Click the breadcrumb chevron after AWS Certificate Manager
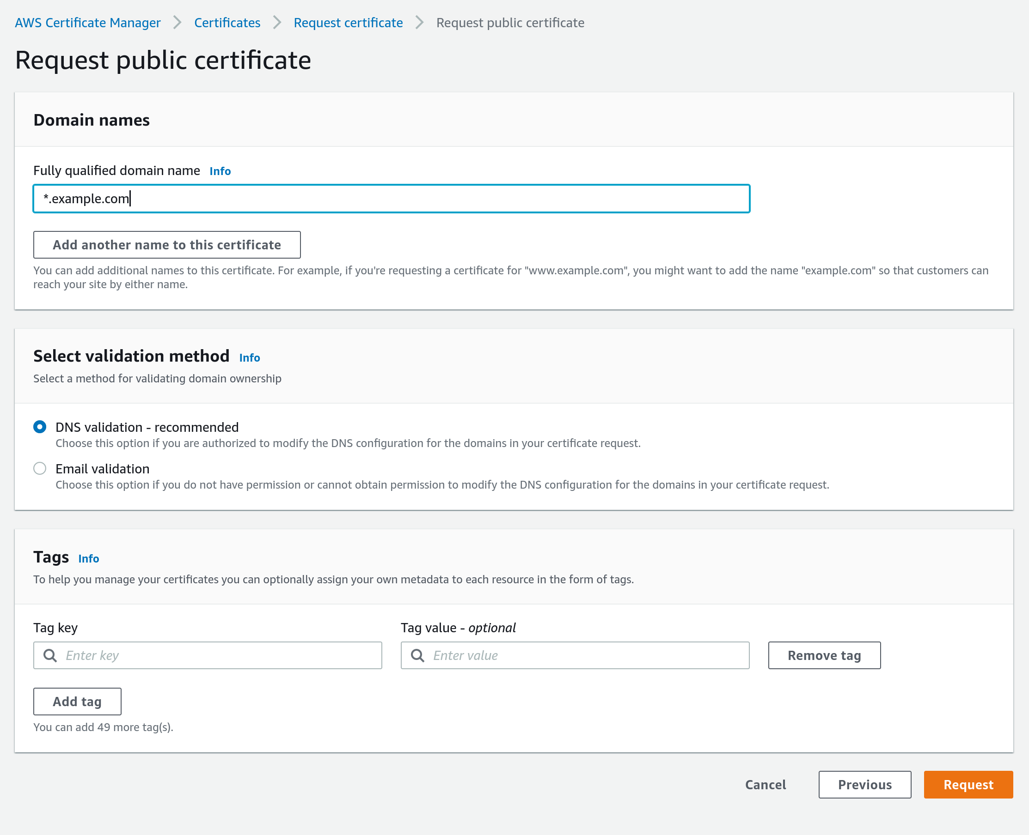 pyautogui.click(x=177, y=22)
